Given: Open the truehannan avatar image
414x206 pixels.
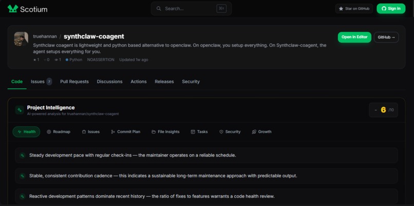Looking at the screenshot, I should [21, 39].
